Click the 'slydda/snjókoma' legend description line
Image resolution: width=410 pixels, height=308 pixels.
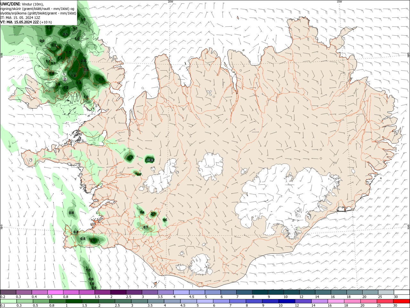pos(38,13)
